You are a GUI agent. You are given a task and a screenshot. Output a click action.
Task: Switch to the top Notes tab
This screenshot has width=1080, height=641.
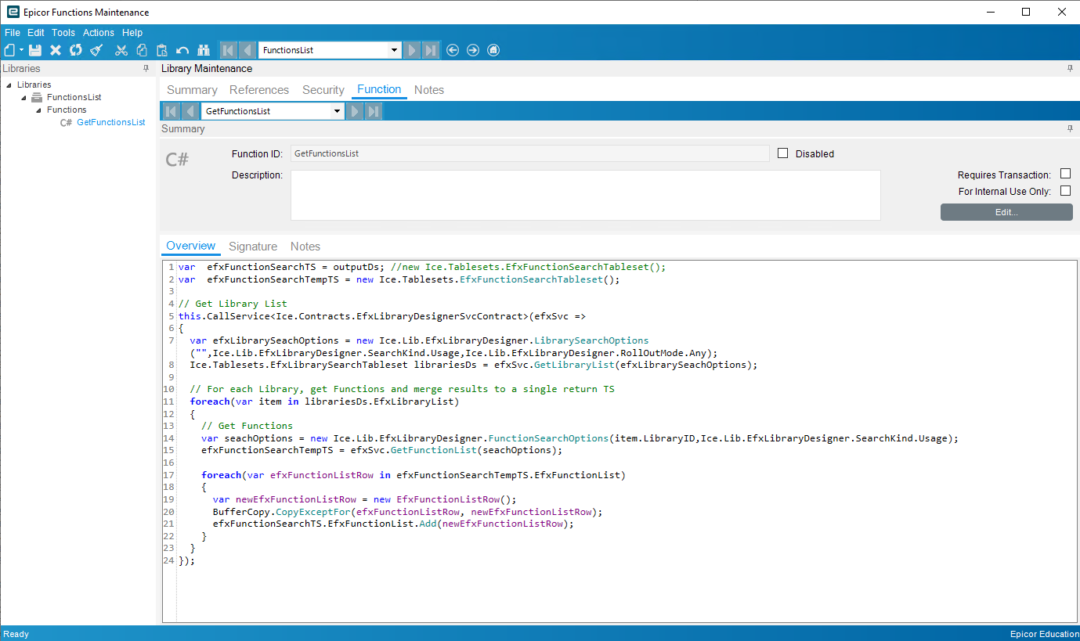[429, 90]
